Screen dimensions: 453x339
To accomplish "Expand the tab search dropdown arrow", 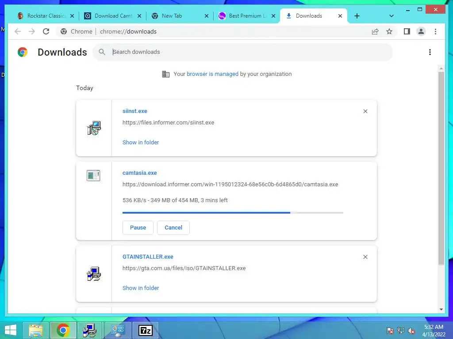I will (391, 16).
